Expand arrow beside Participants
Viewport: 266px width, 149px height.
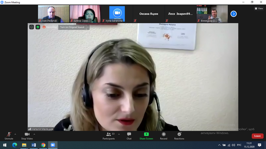tap(119, 134)
